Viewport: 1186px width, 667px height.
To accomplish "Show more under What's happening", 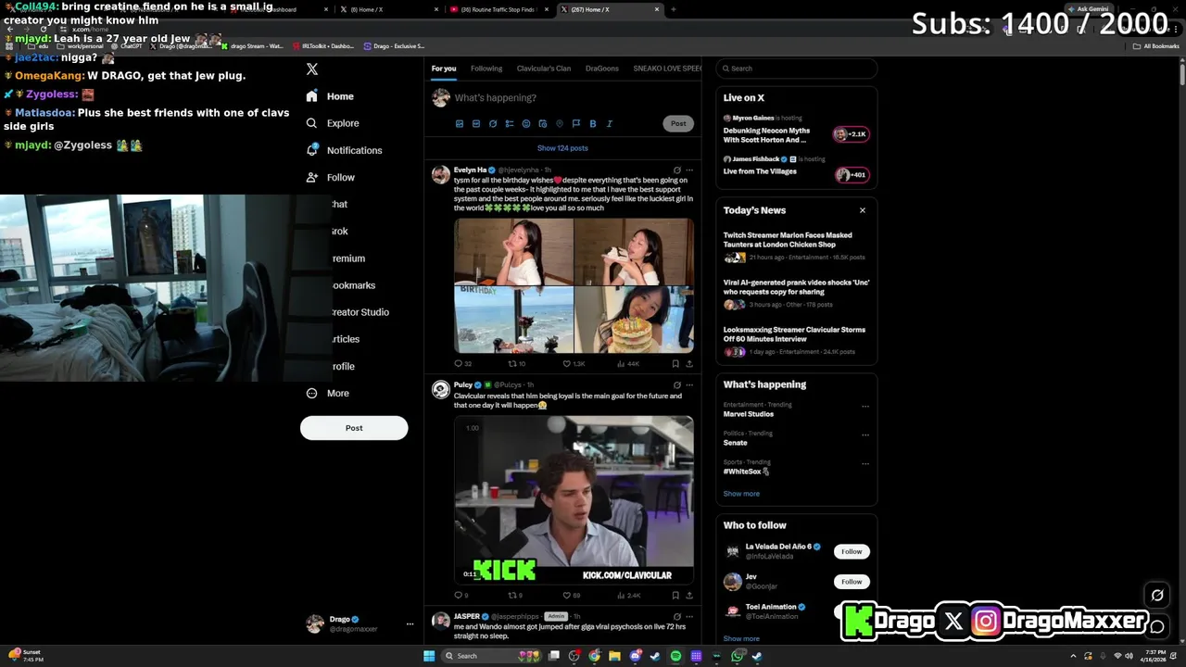I will [x=741, y=494].
